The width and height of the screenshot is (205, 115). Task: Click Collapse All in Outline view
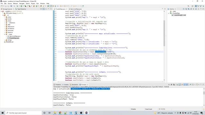tap(184, 9)
